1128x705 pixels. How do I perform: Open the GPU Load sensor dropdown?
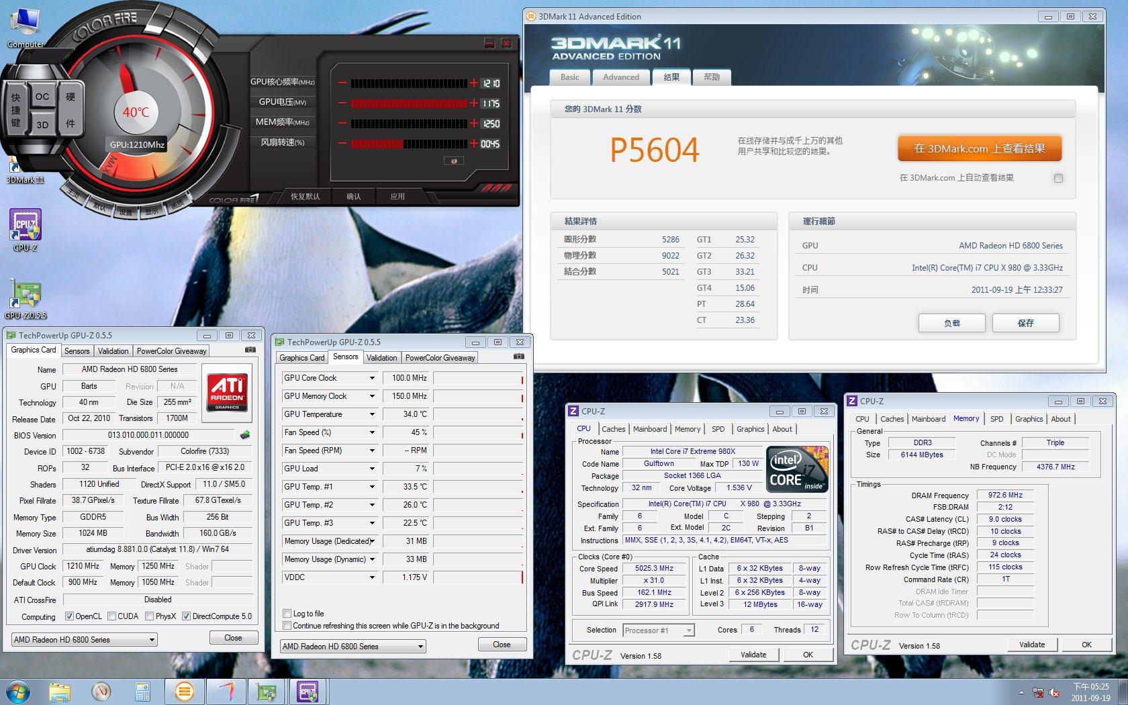click(x=372, y=469)
